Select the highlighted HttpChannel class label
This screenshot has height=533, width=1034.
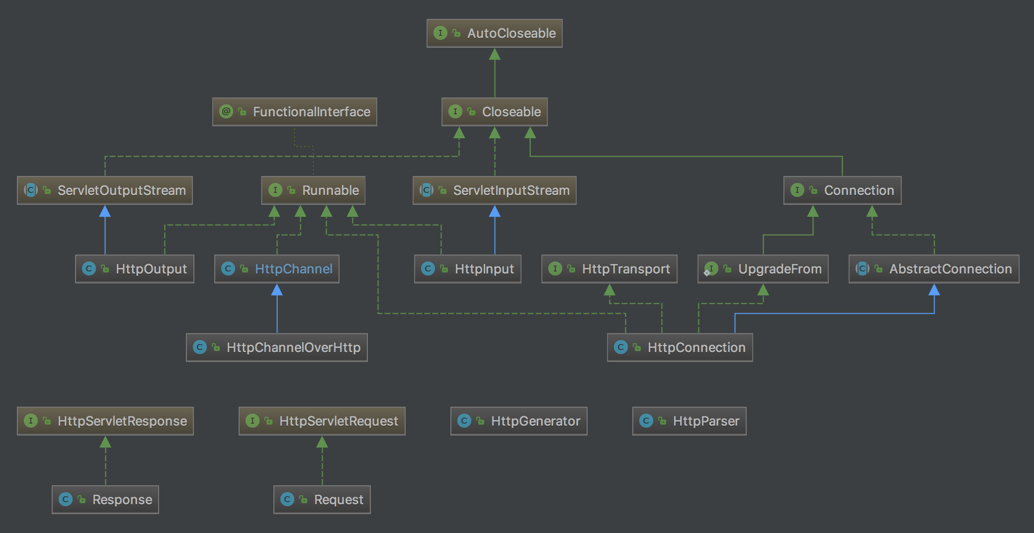pyautogui.click(x=293, y=269)
